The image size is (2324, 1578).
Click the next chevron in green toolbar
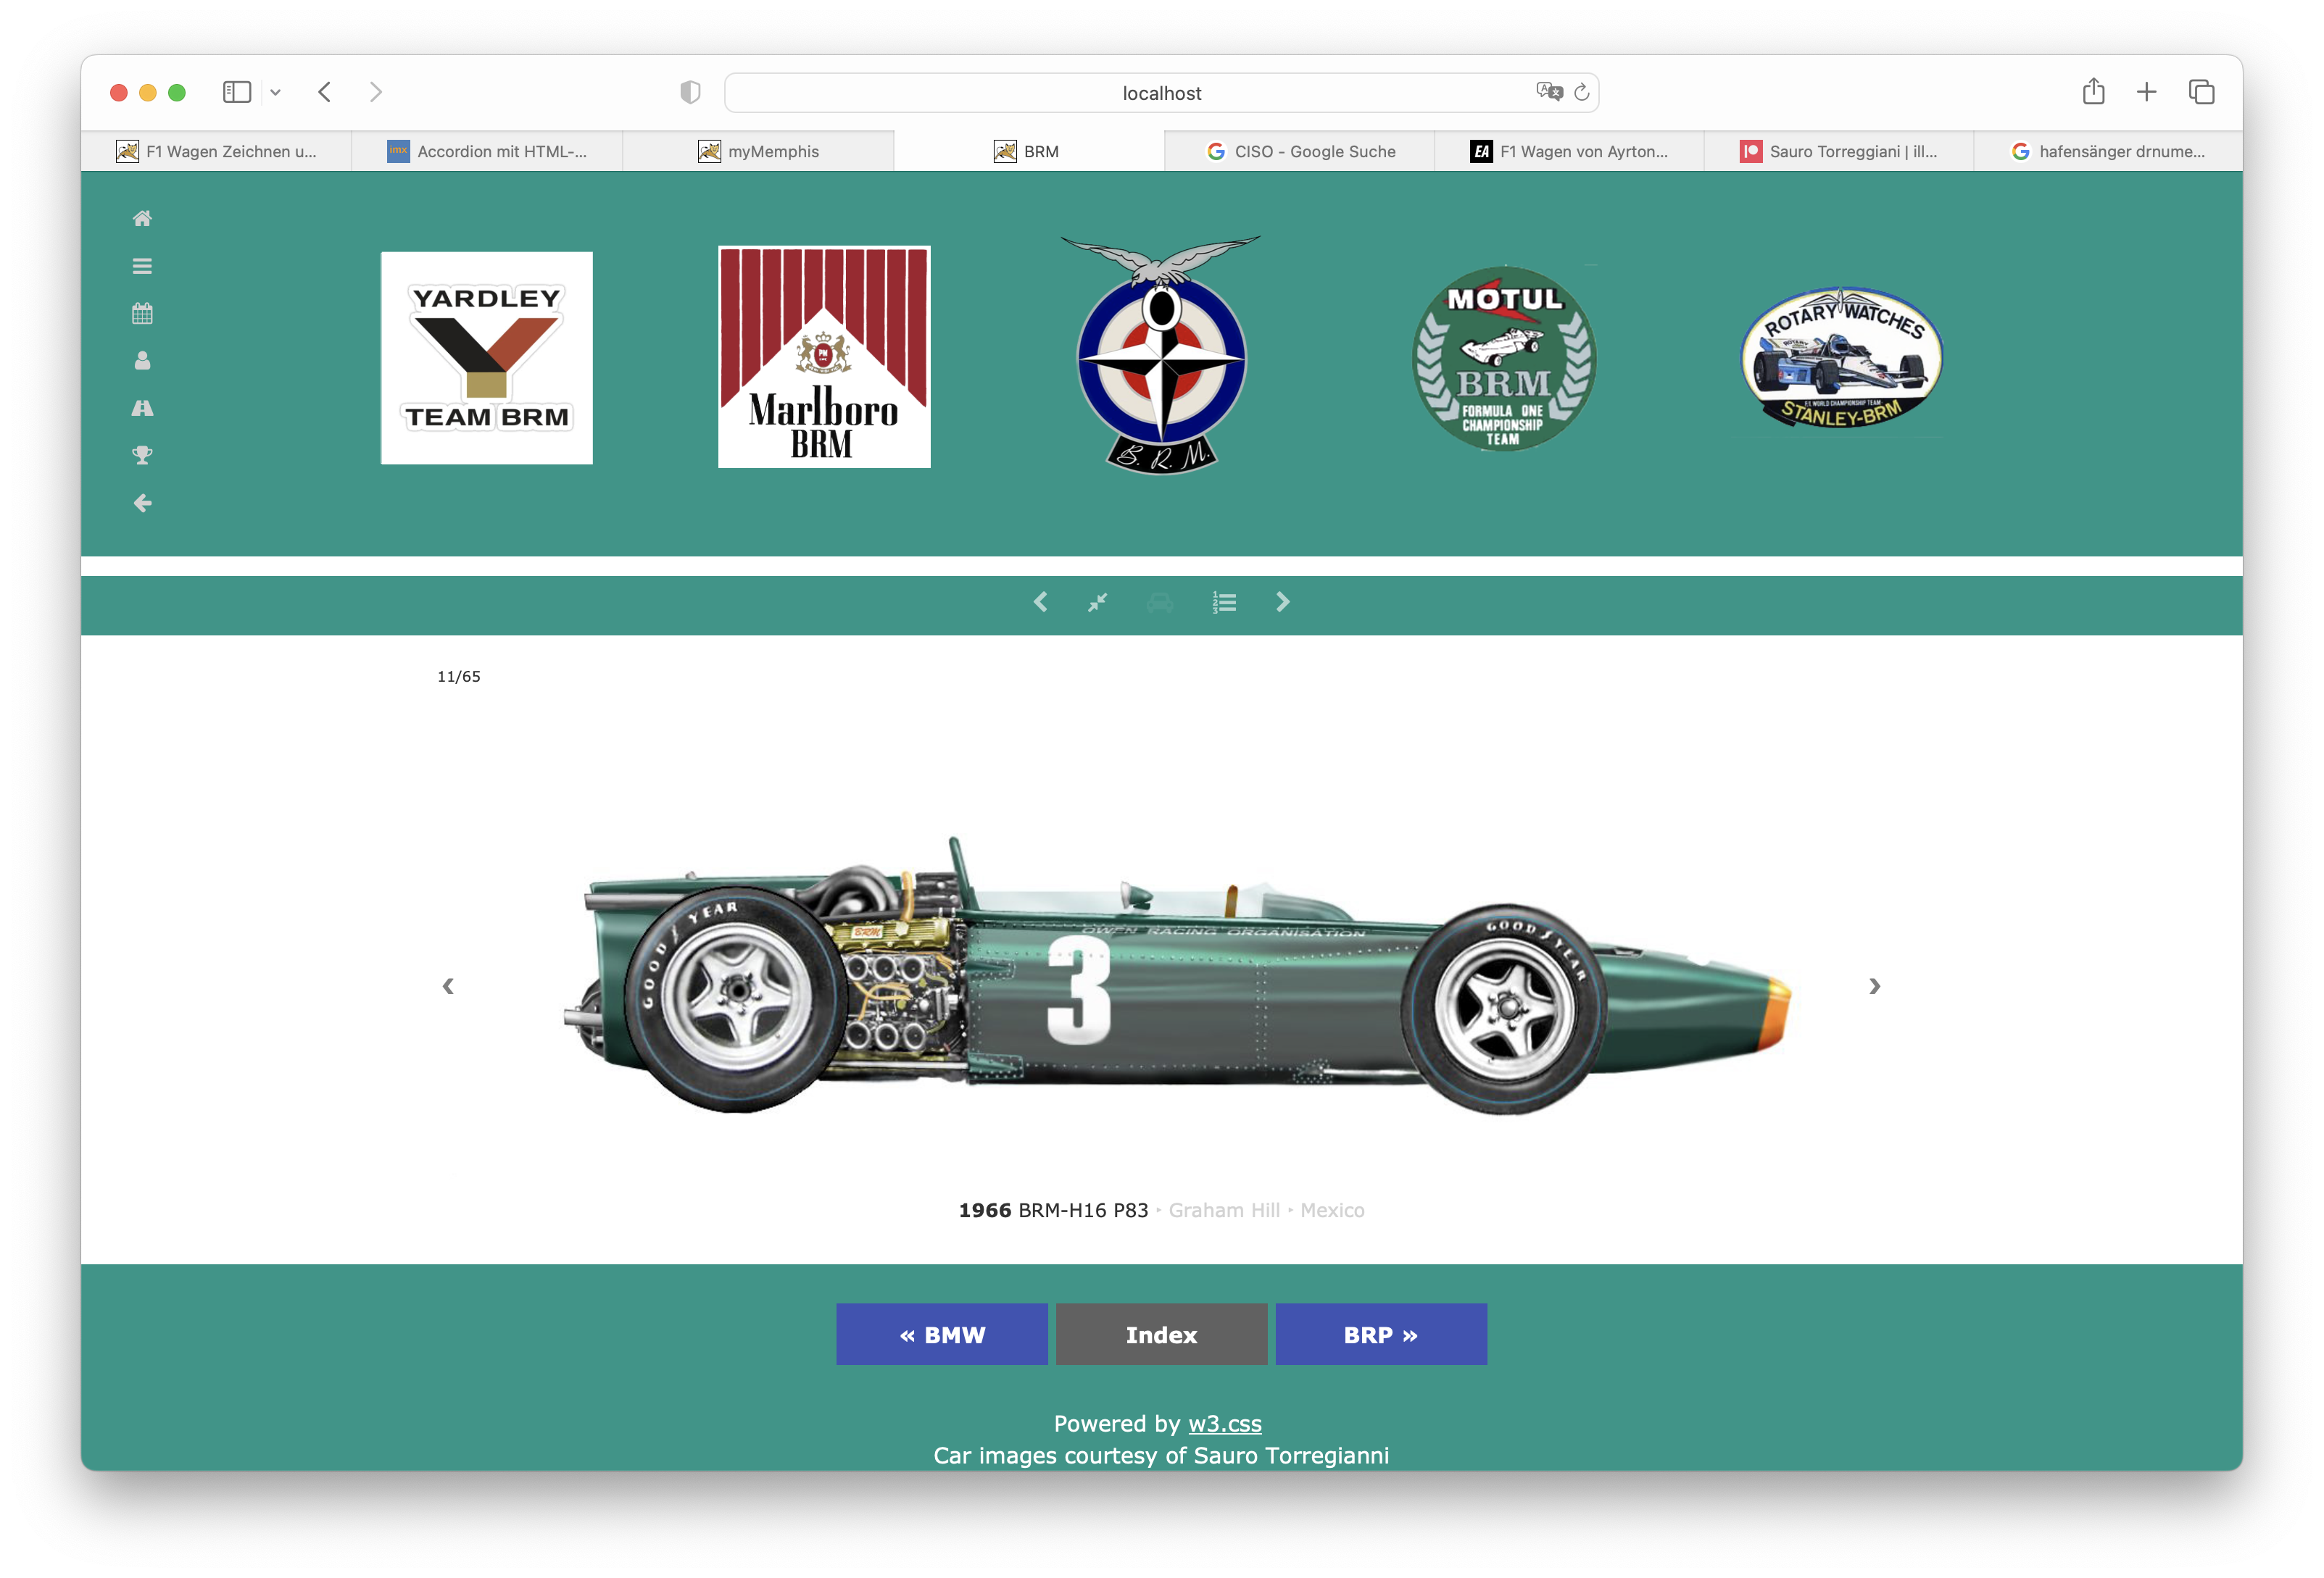coord(1283,601)
